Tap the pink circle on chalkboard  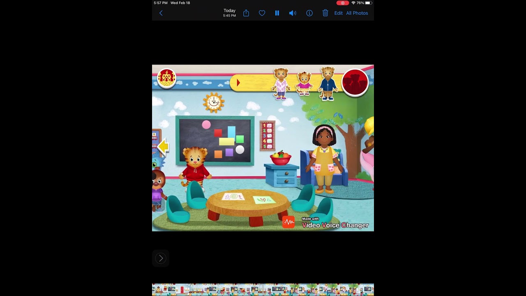[x=206, y=125]
